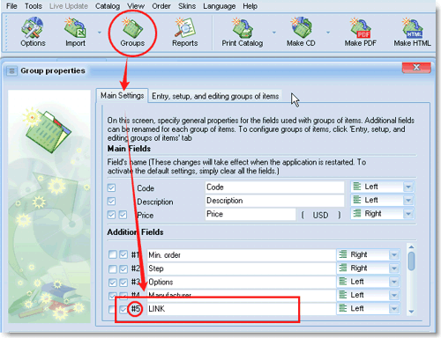Open the Groups toolbar icon
Screen dimensions: 441x338
pos(132,33)
